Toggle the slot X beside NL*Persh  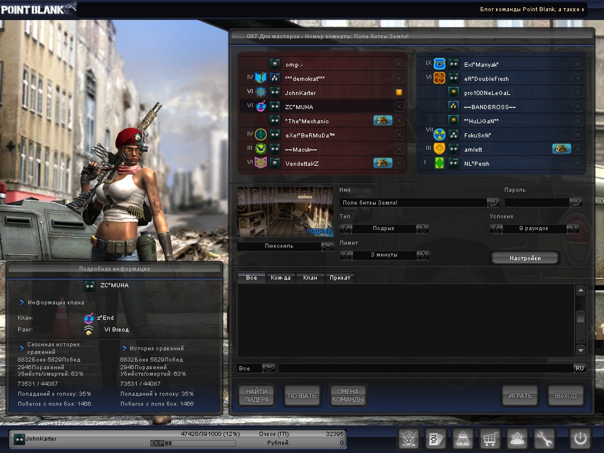577,163
